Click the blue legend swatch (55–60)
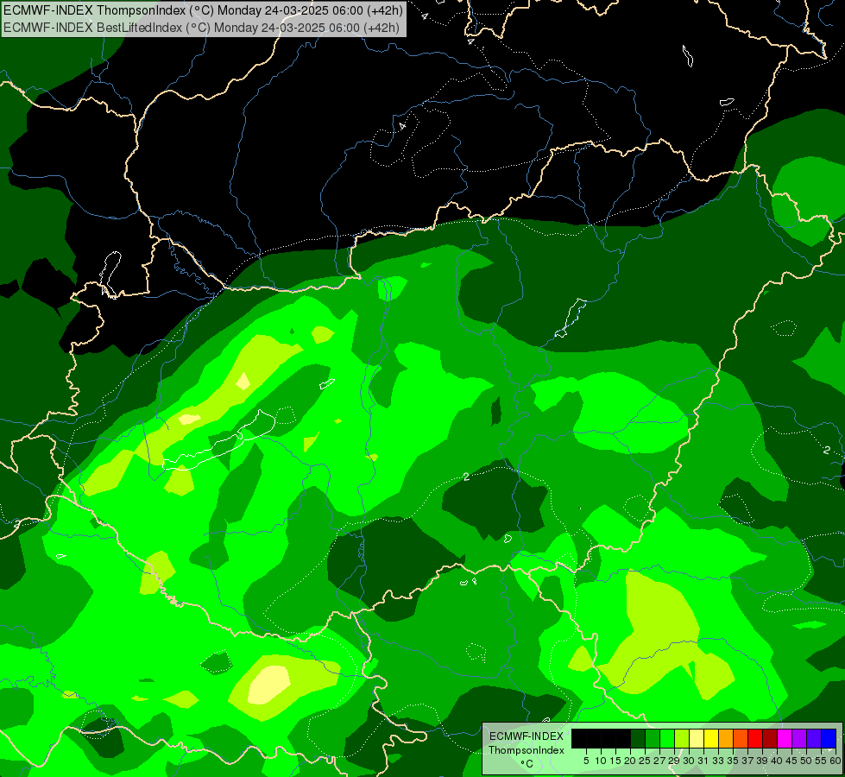 click(829, 739)
